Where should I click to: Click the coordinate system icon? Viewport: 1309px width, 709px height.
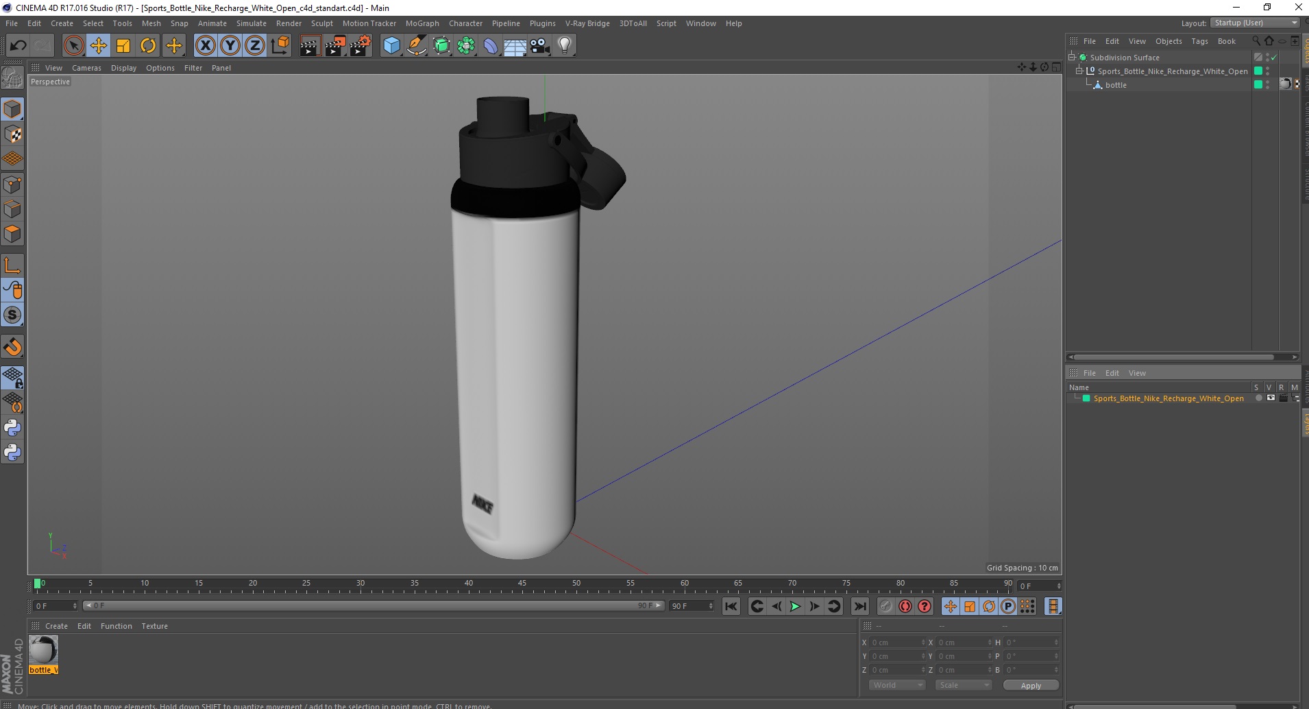pos(280,46)
